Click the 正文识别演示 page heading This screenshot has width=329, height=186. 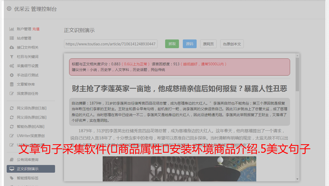tap(79, 30)
